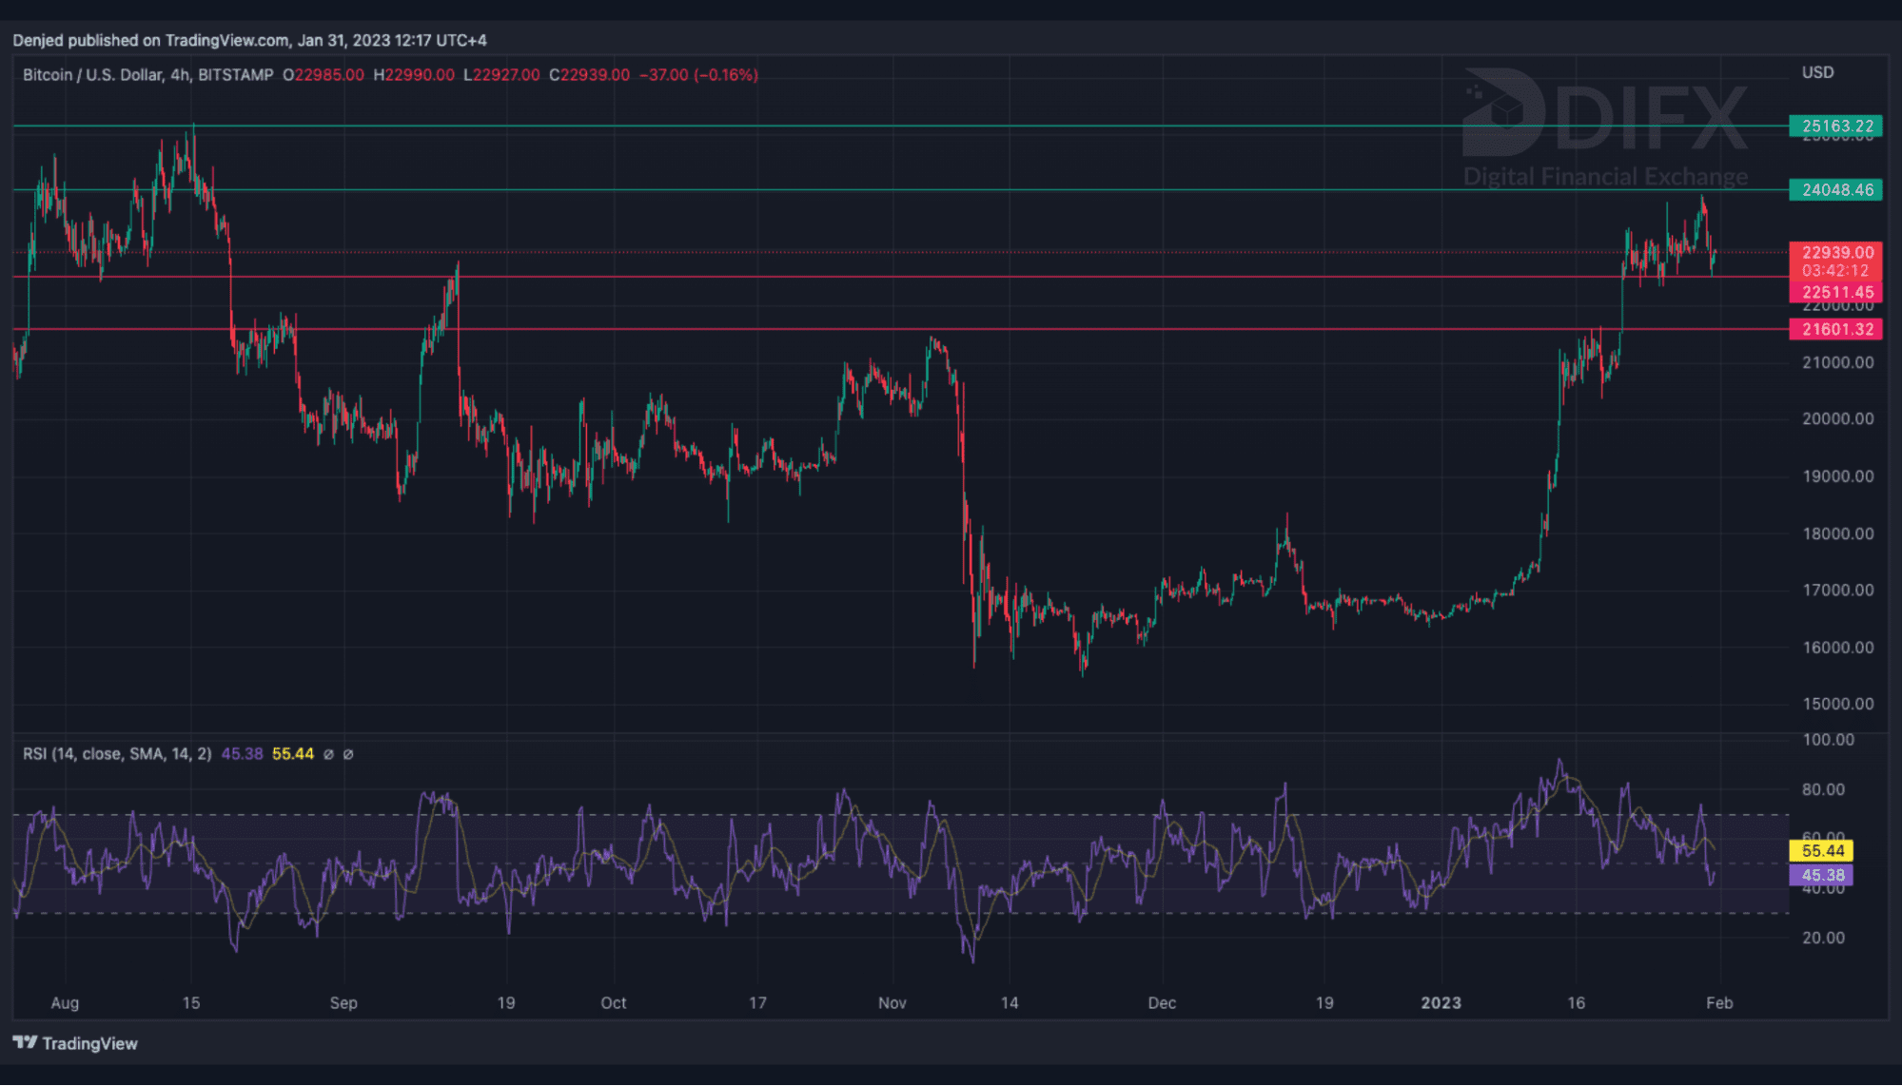Click the Denjed published on TradingView.com header

tap(249, 40)
